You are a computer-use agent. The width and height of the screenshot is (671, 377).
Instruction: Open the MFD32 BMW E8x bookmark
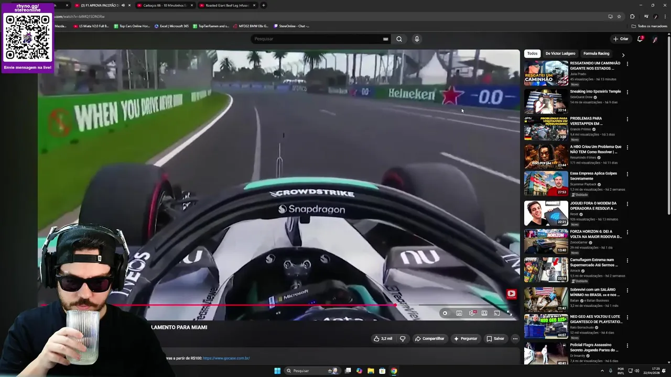pyautogui.click(x=251, y=26)
